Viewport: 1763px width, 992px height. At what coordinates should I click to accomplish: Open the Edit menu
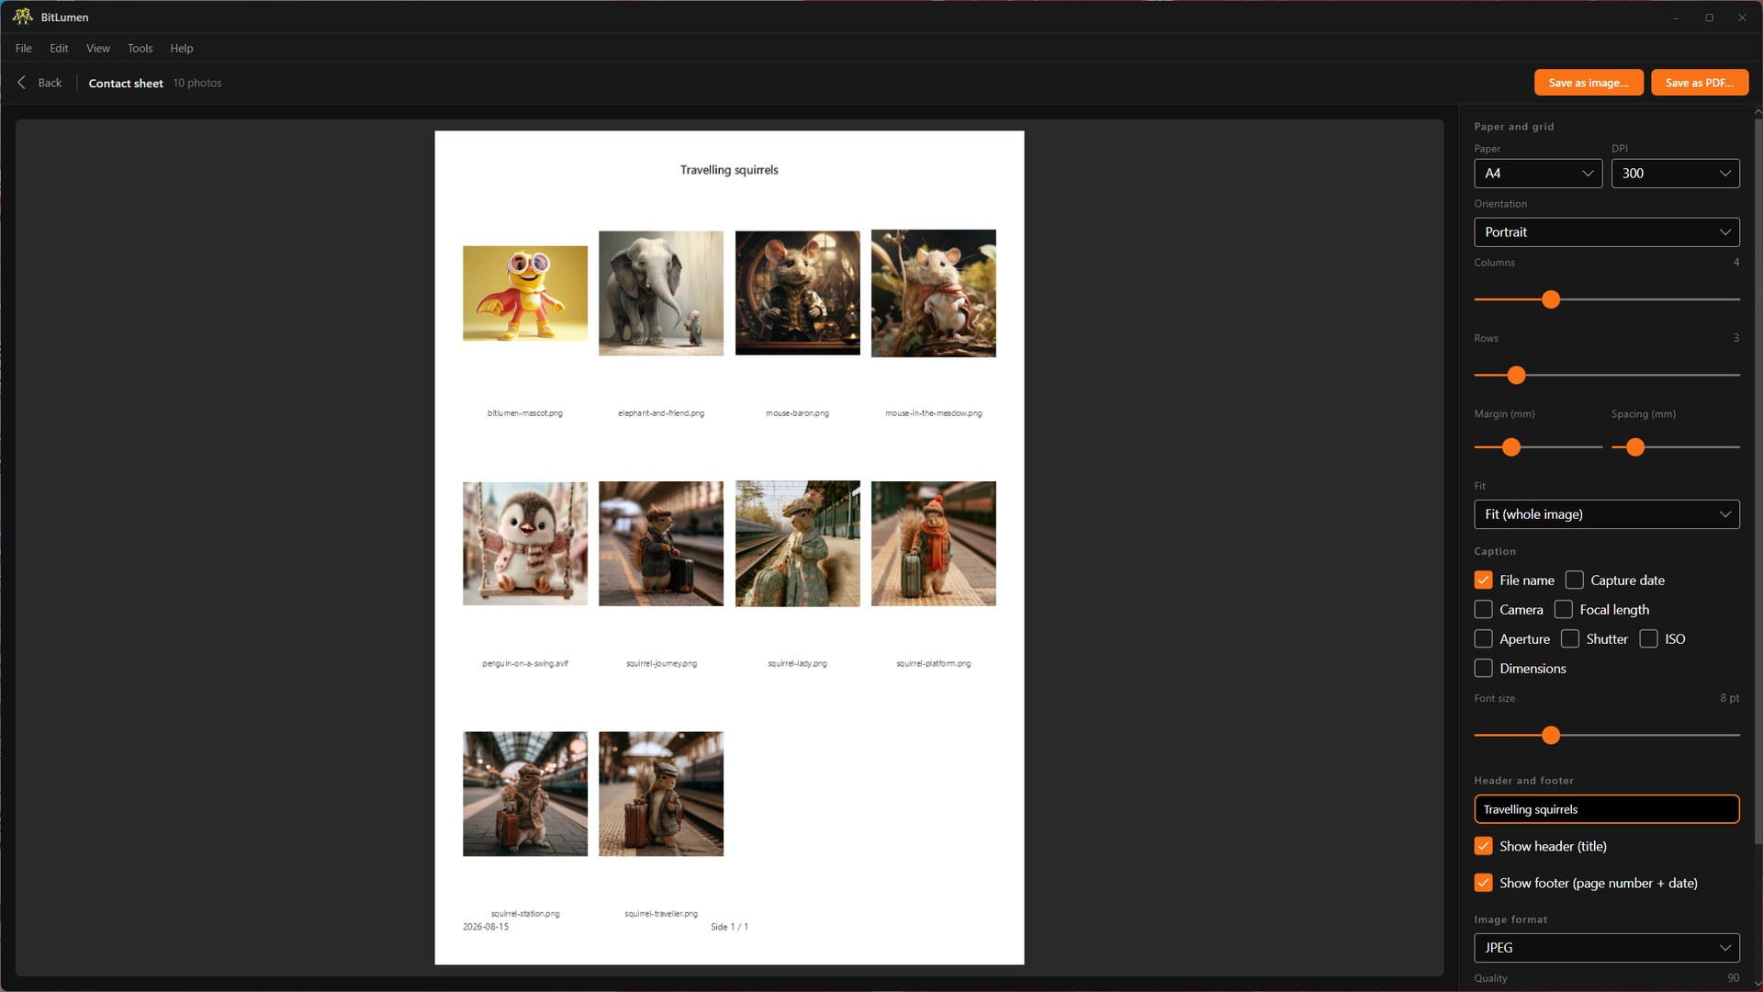59,48
